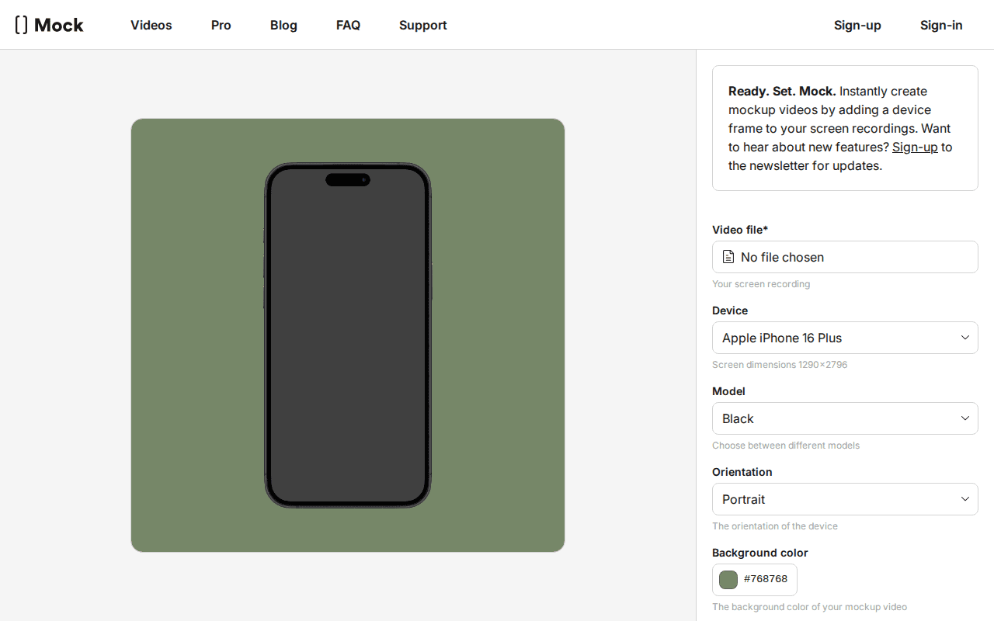Click the Model dropdown chevron arrow

[964, 418]
